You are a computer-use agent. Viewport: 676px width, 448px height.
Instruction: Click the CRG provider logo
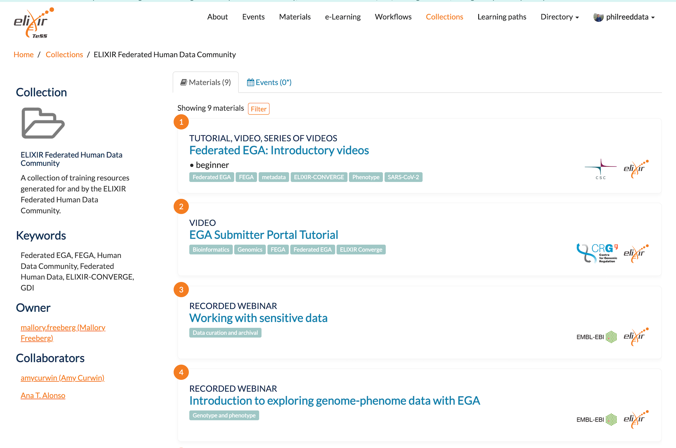[597, 253]
